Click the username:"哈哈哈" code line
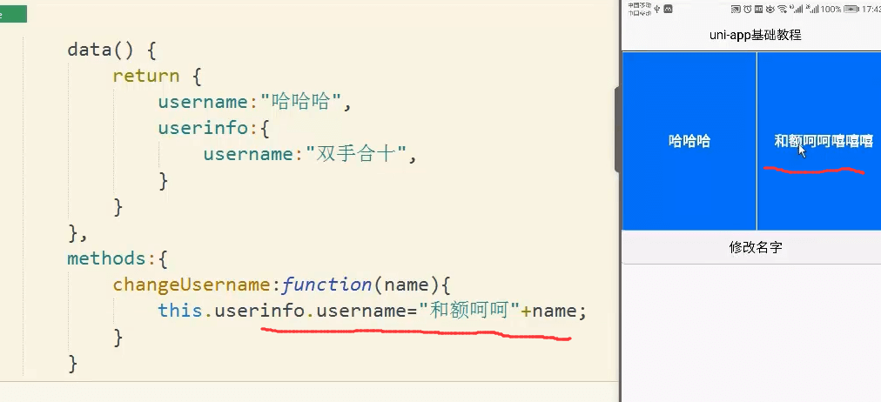This screenshot has width=881, height=402. click(254, 102)
